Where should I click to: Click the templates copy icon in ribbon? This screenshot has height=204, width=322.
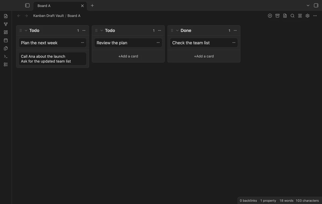[6, 48]
